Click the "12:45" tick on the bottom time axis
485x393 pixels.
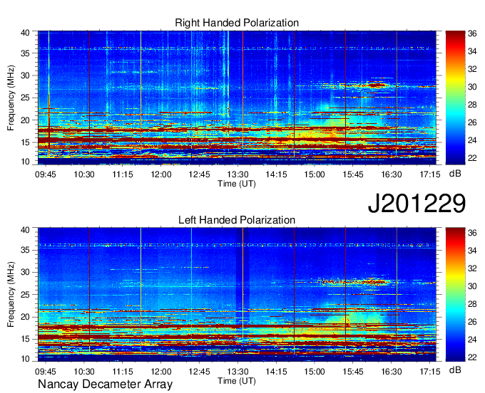click(199, 371)
